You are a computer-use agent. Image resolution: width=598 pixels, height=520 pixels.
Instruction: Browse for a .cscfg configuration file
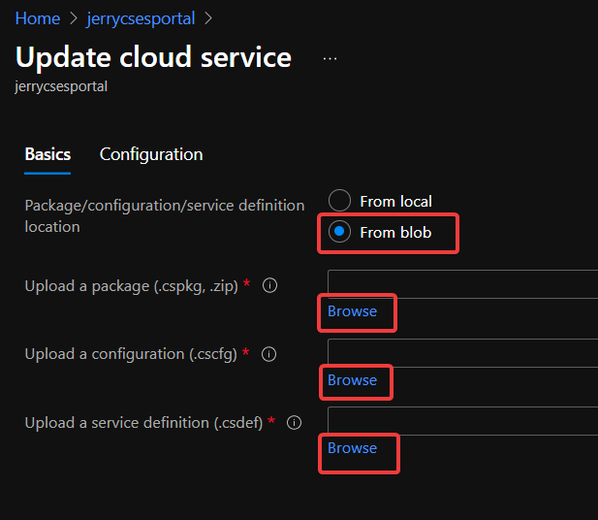[352, 380]
